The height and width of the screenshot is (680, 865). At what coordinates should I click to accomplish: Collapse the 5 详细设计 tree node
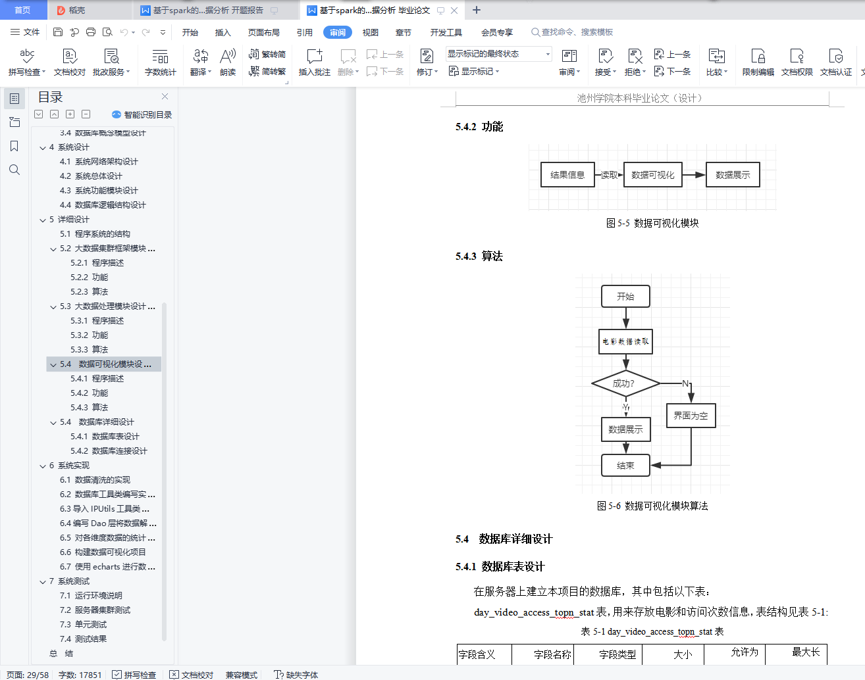point(43,220)
